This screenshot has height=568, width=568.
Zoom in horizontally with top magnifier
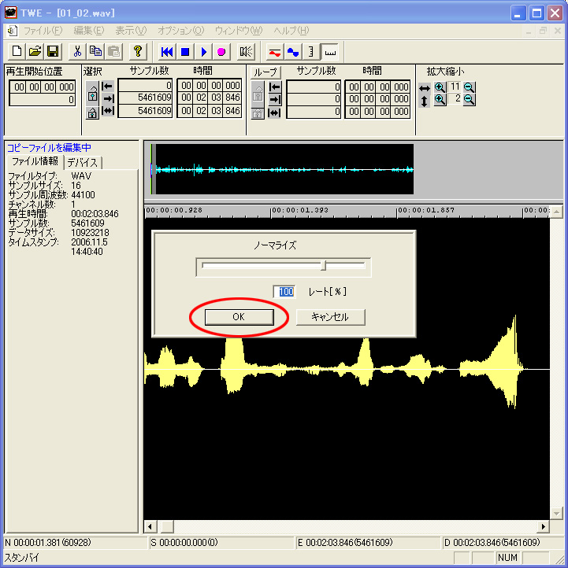[x=440, y=87]
